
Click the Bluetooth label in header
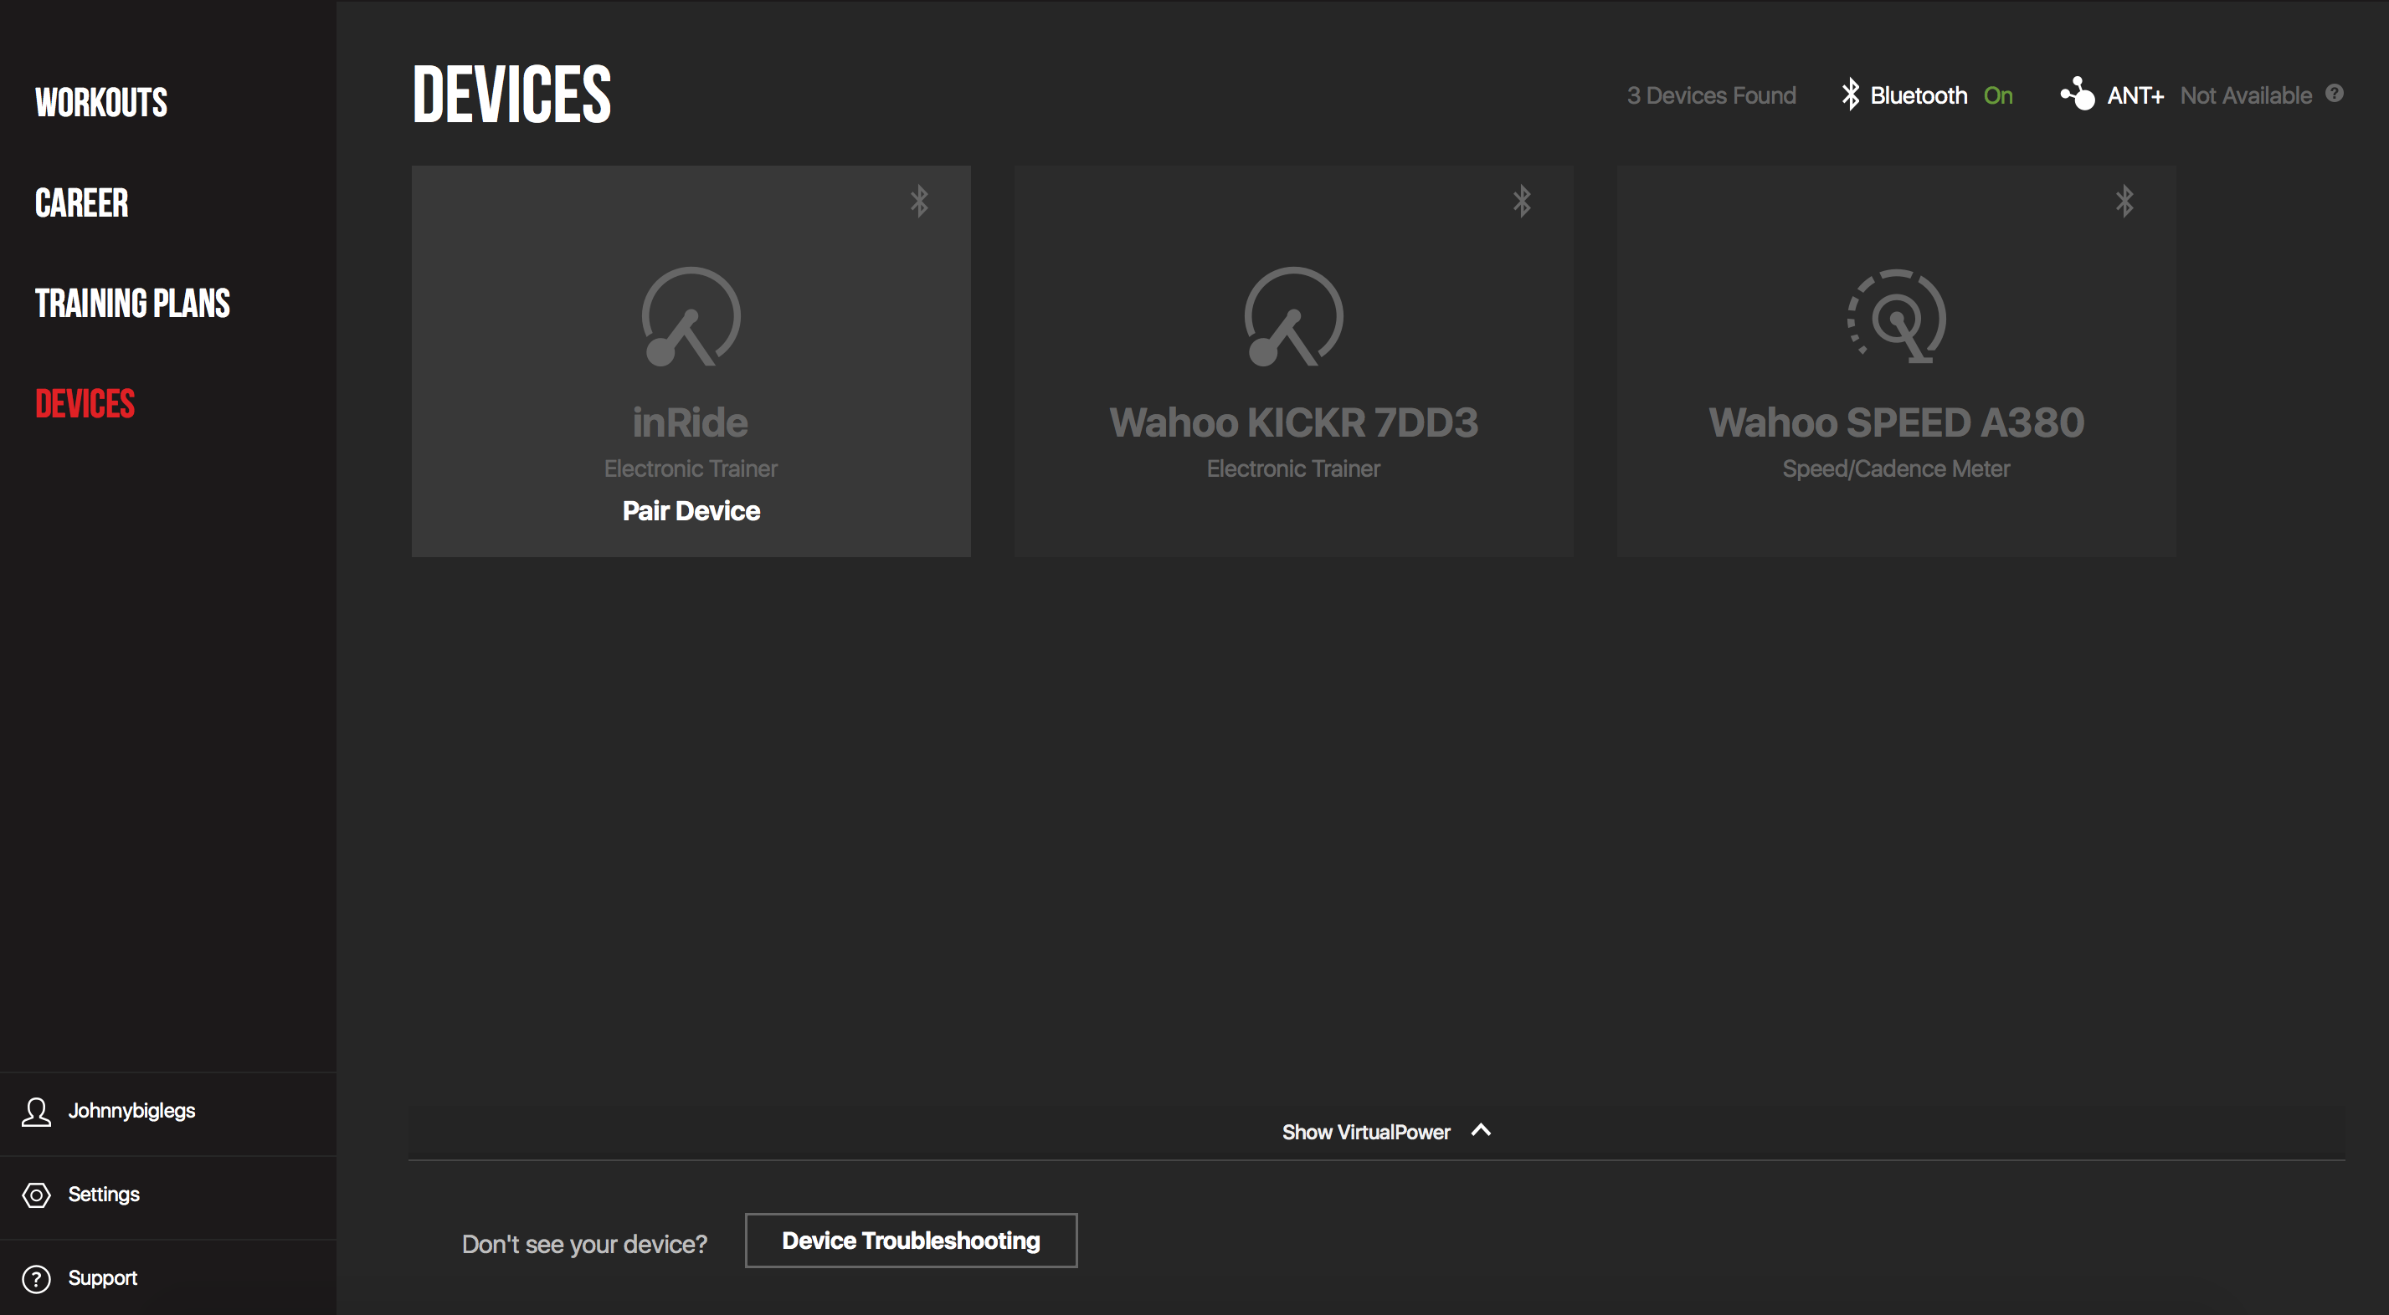coord(1919,95)
